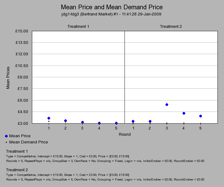The height and width of the screenshot is (187, 224).
Task: Select Treatment 2 round 1 Mean Price point
Action: tap(133, 121)
